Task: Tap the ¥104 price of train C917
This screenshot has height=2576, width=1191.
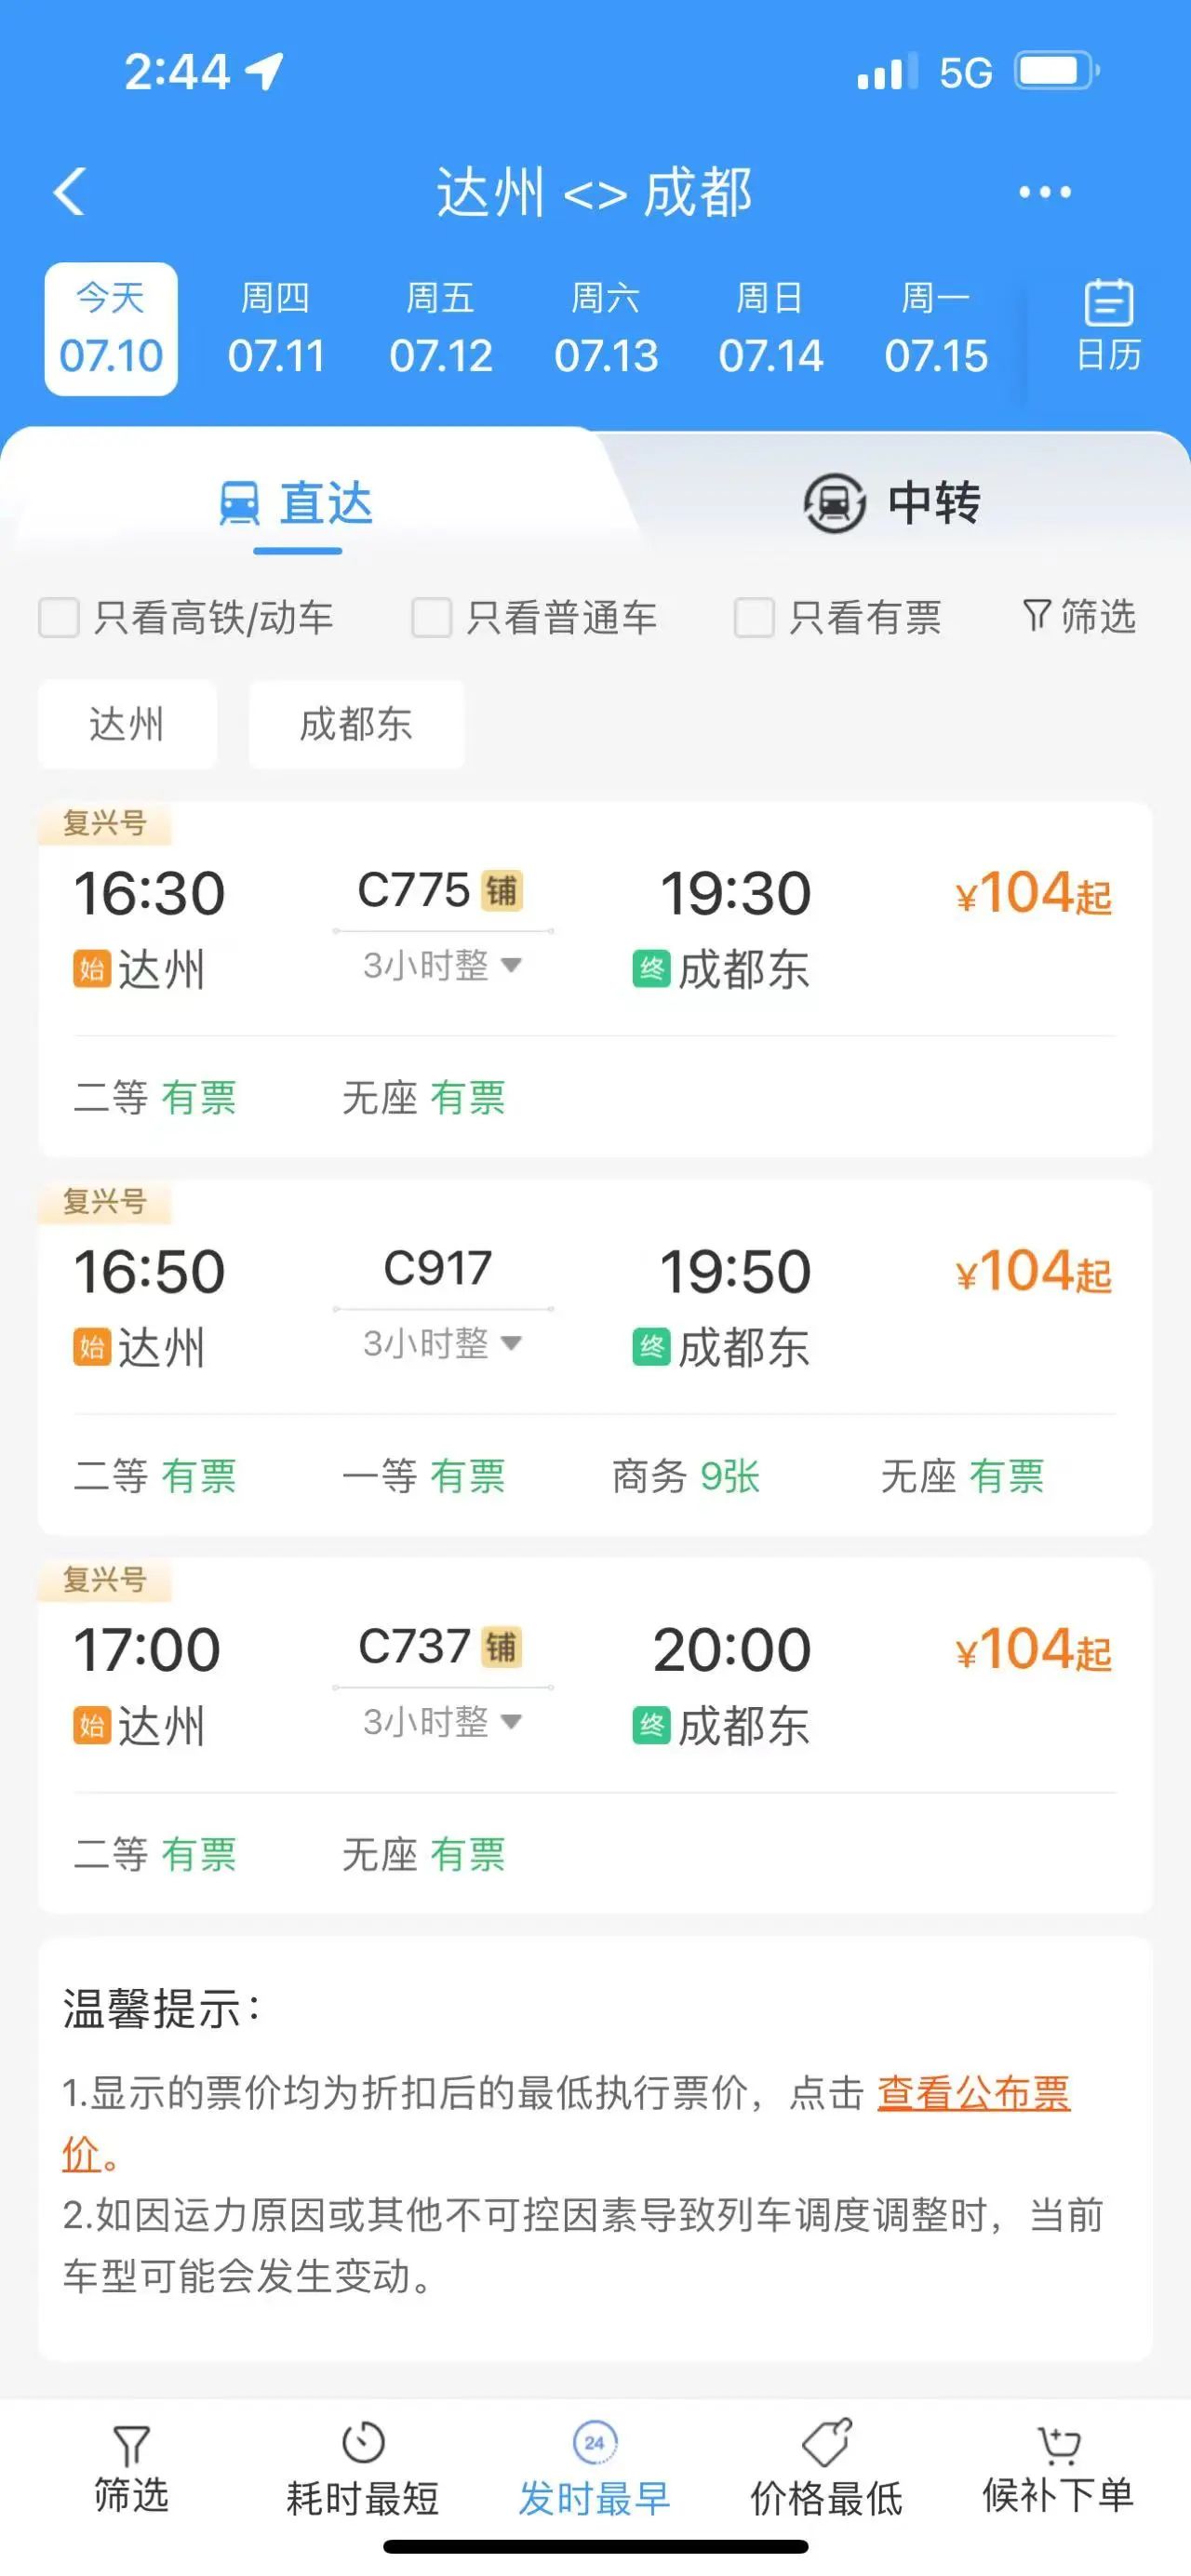Action: click(1033, 1272)
